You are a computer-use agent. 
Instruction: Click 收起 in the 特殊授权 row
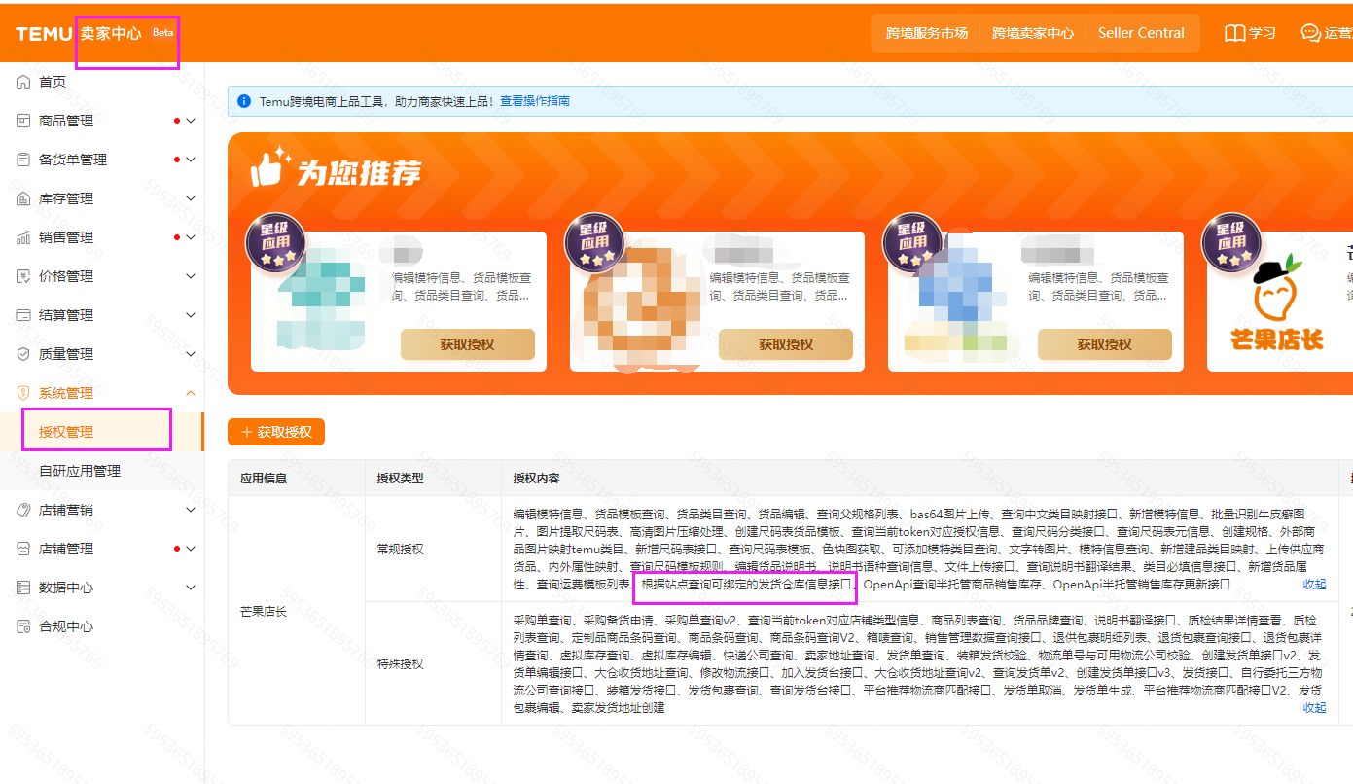tap(1314, 708)
